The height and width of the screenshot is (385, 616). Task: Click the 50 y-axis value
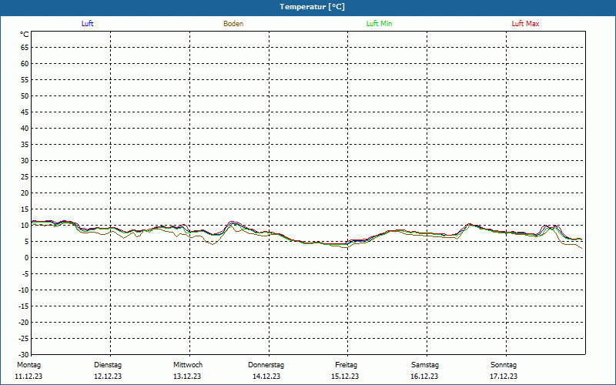(x=25, y=95)
